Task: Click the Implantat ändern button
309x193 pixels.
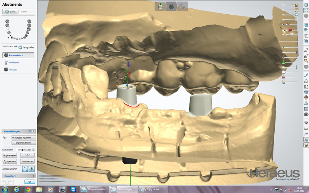Action: (x=24, y=142)
